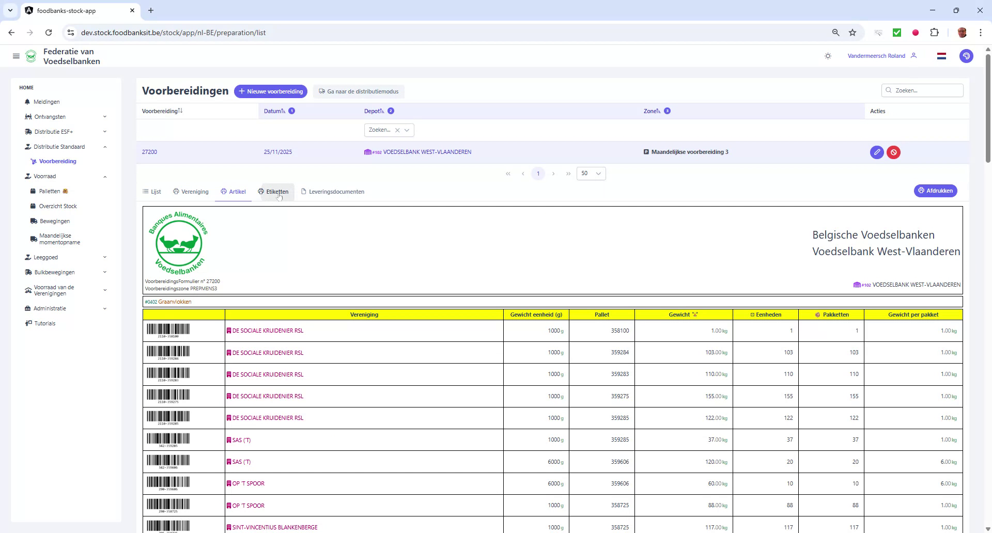Click the pencil edit icon for preparation 27200

[x=877, y=152]
